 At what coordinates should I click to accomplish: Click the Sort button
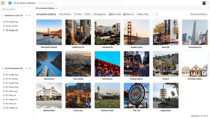pyautogui.click(x=87, y=14)
